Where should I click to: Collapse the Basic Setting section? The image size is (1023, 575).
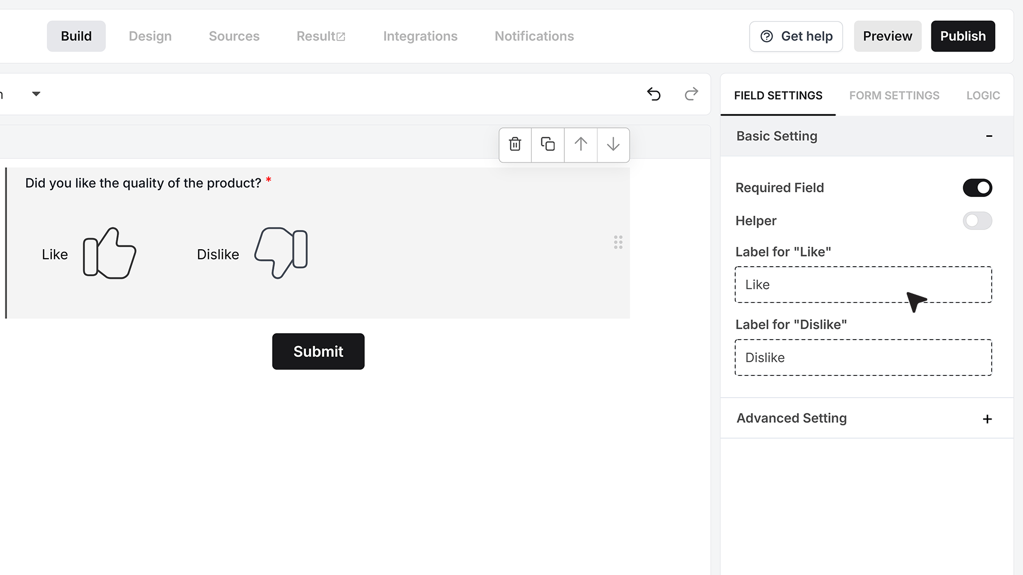989,136
